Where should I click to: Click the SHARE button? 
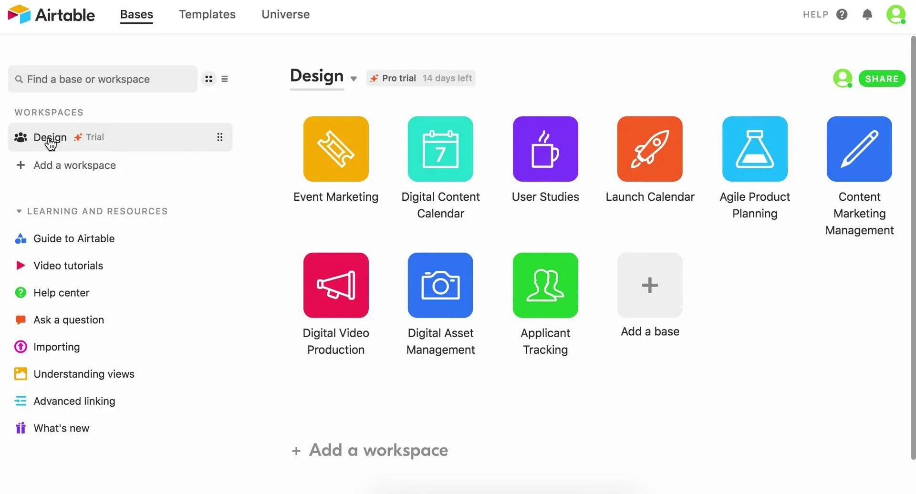[881, 78]
